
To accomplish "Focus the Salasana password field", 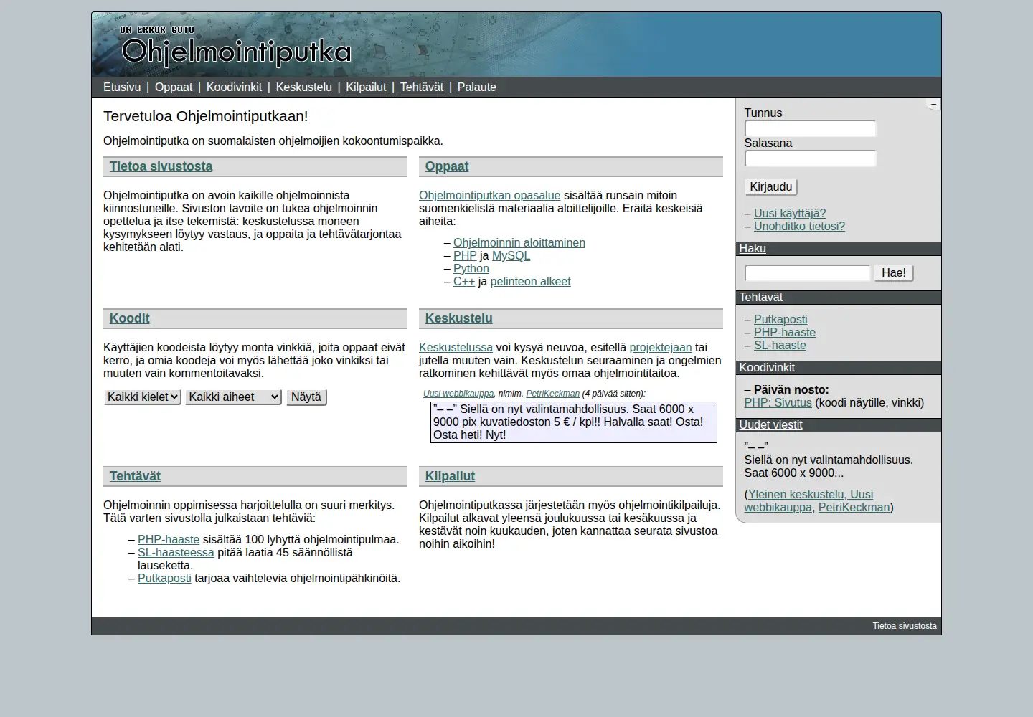I will 810,158.
